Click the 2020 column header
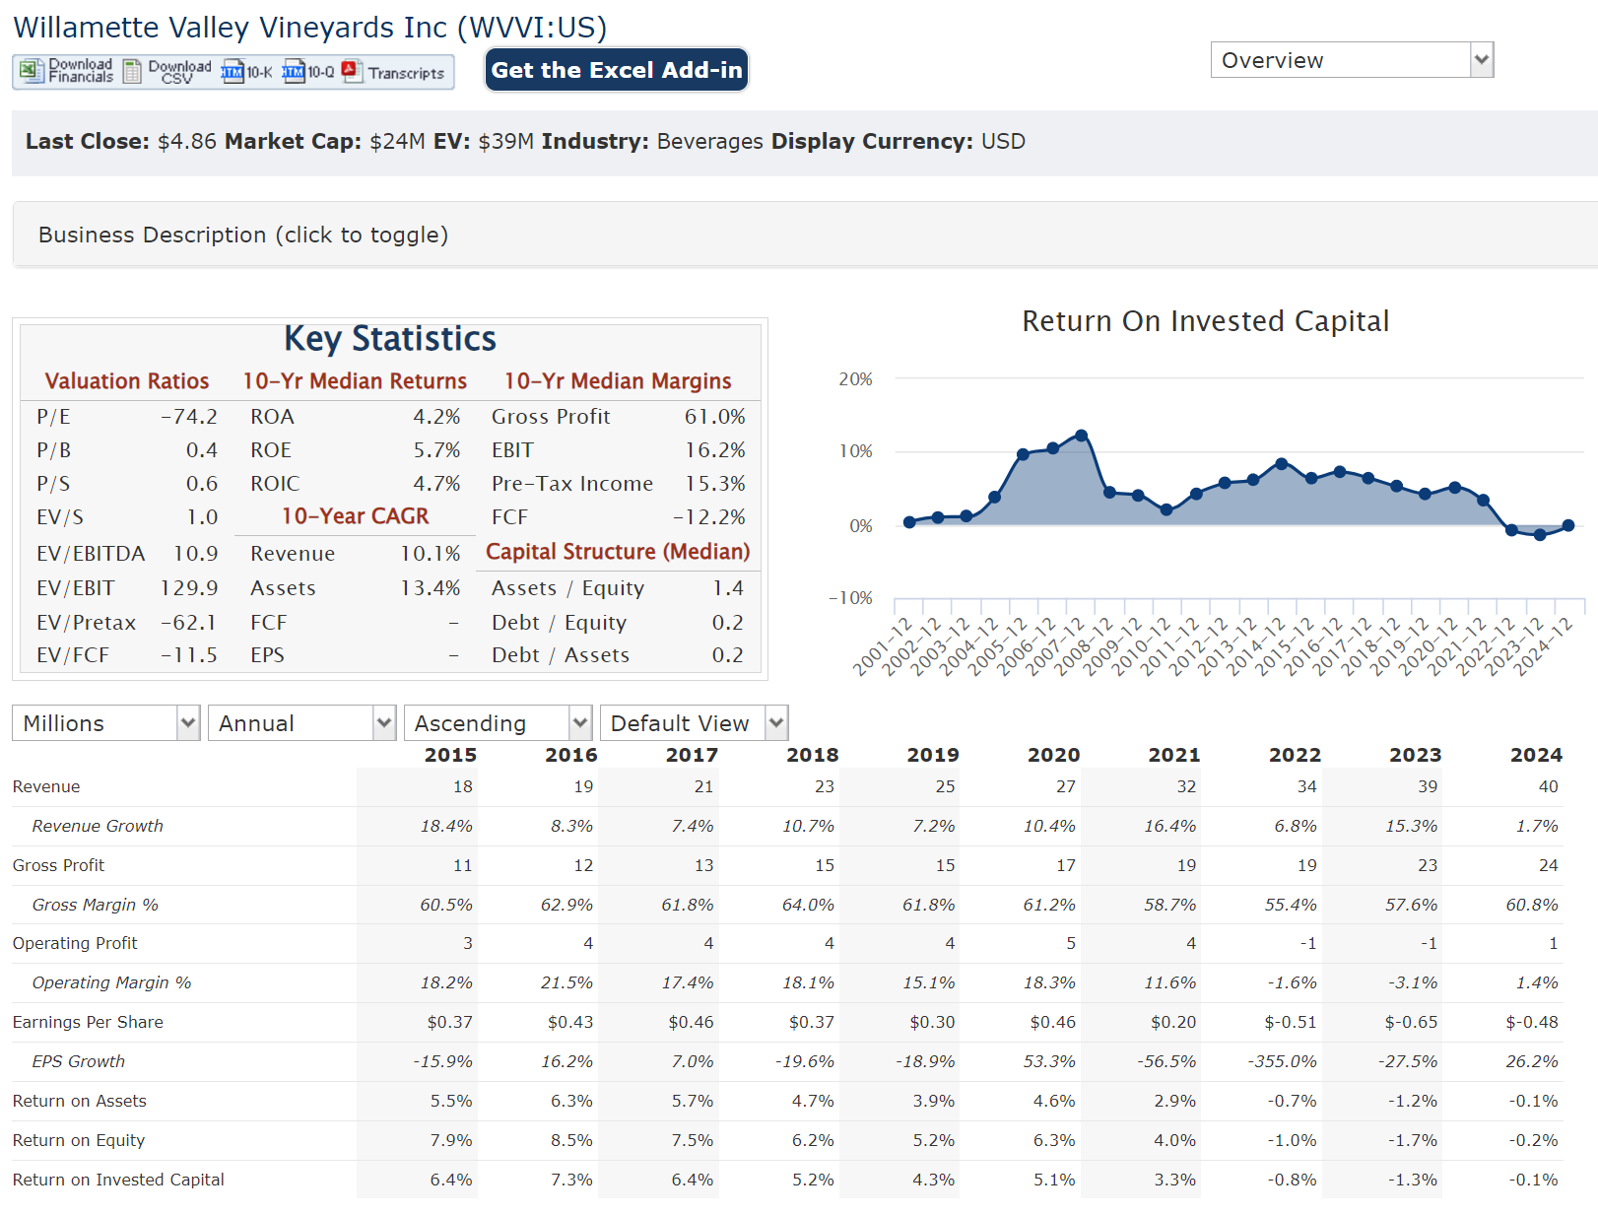Screen dimensions: 1598x1216 click(1053, 755)
